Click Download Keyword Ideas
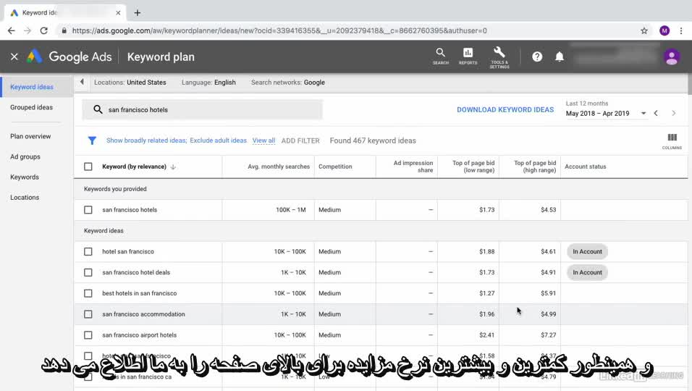This screenshot has width=692, height=391. [x=505, y=110]
